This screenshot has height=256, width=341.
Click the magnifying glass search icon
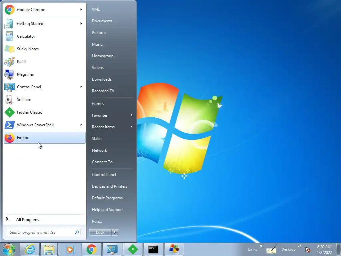77,232
